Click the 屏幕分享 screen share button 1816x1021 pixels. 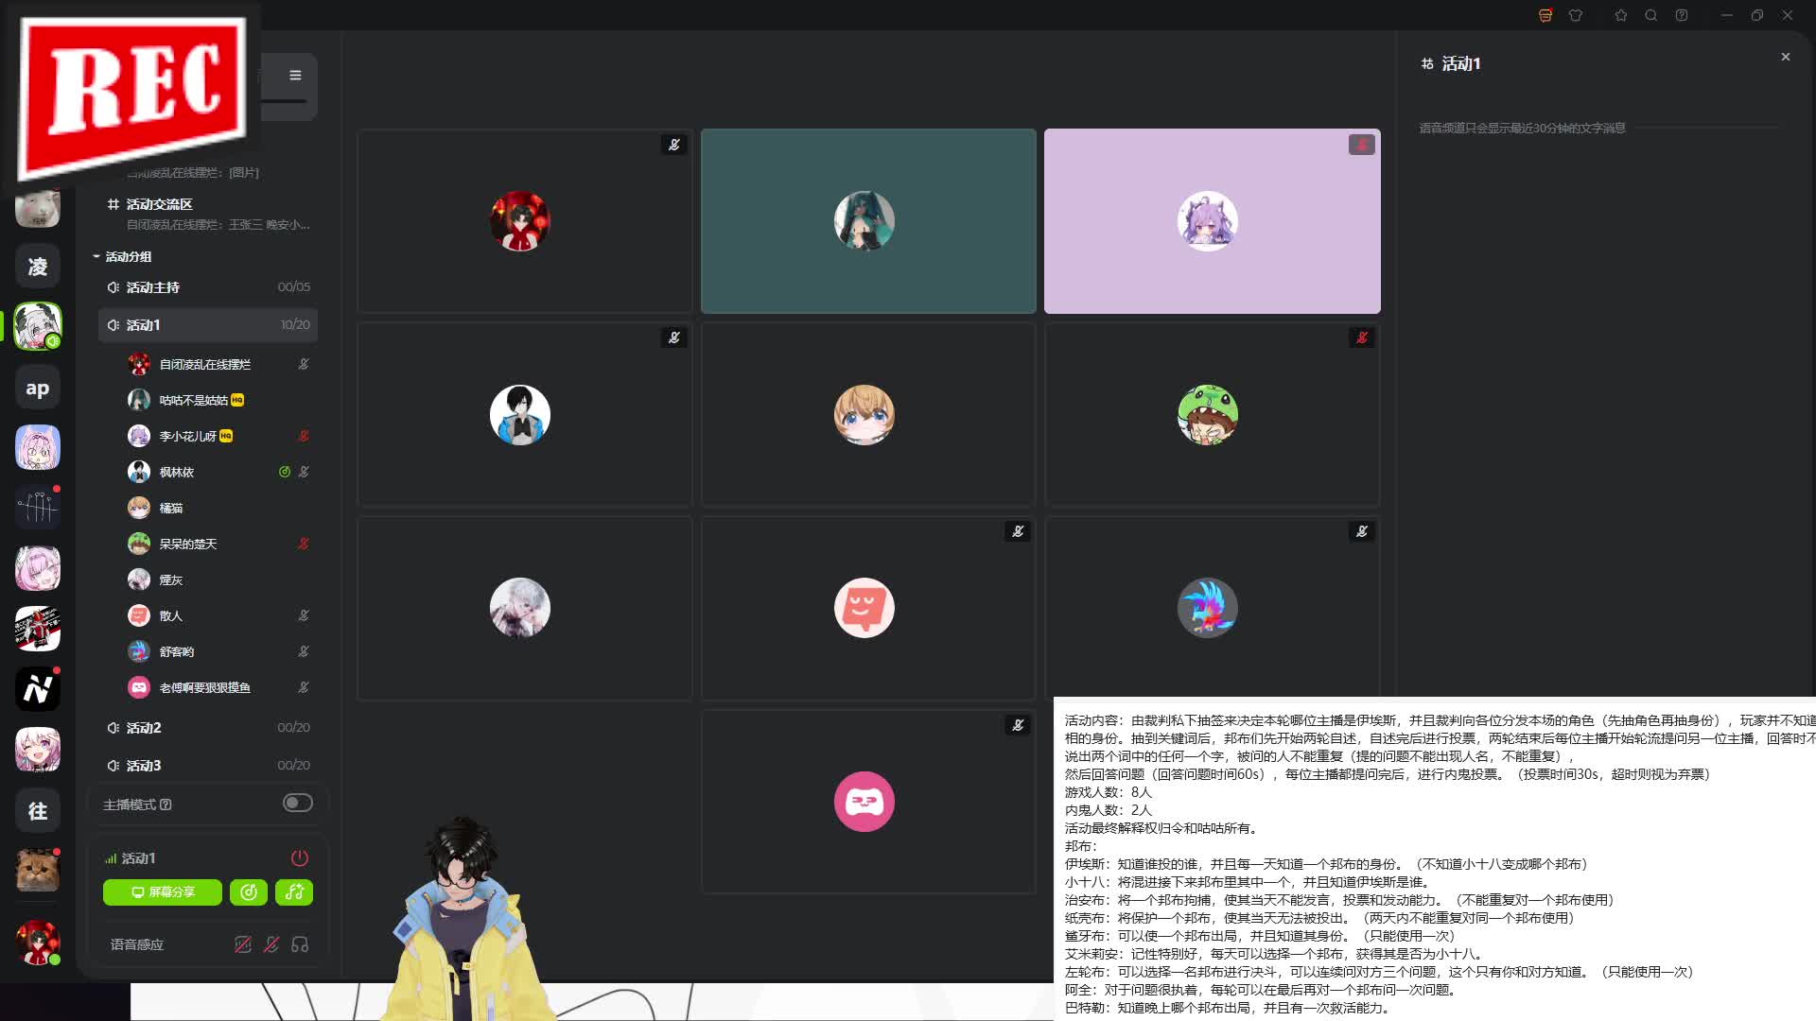point(163,892)
